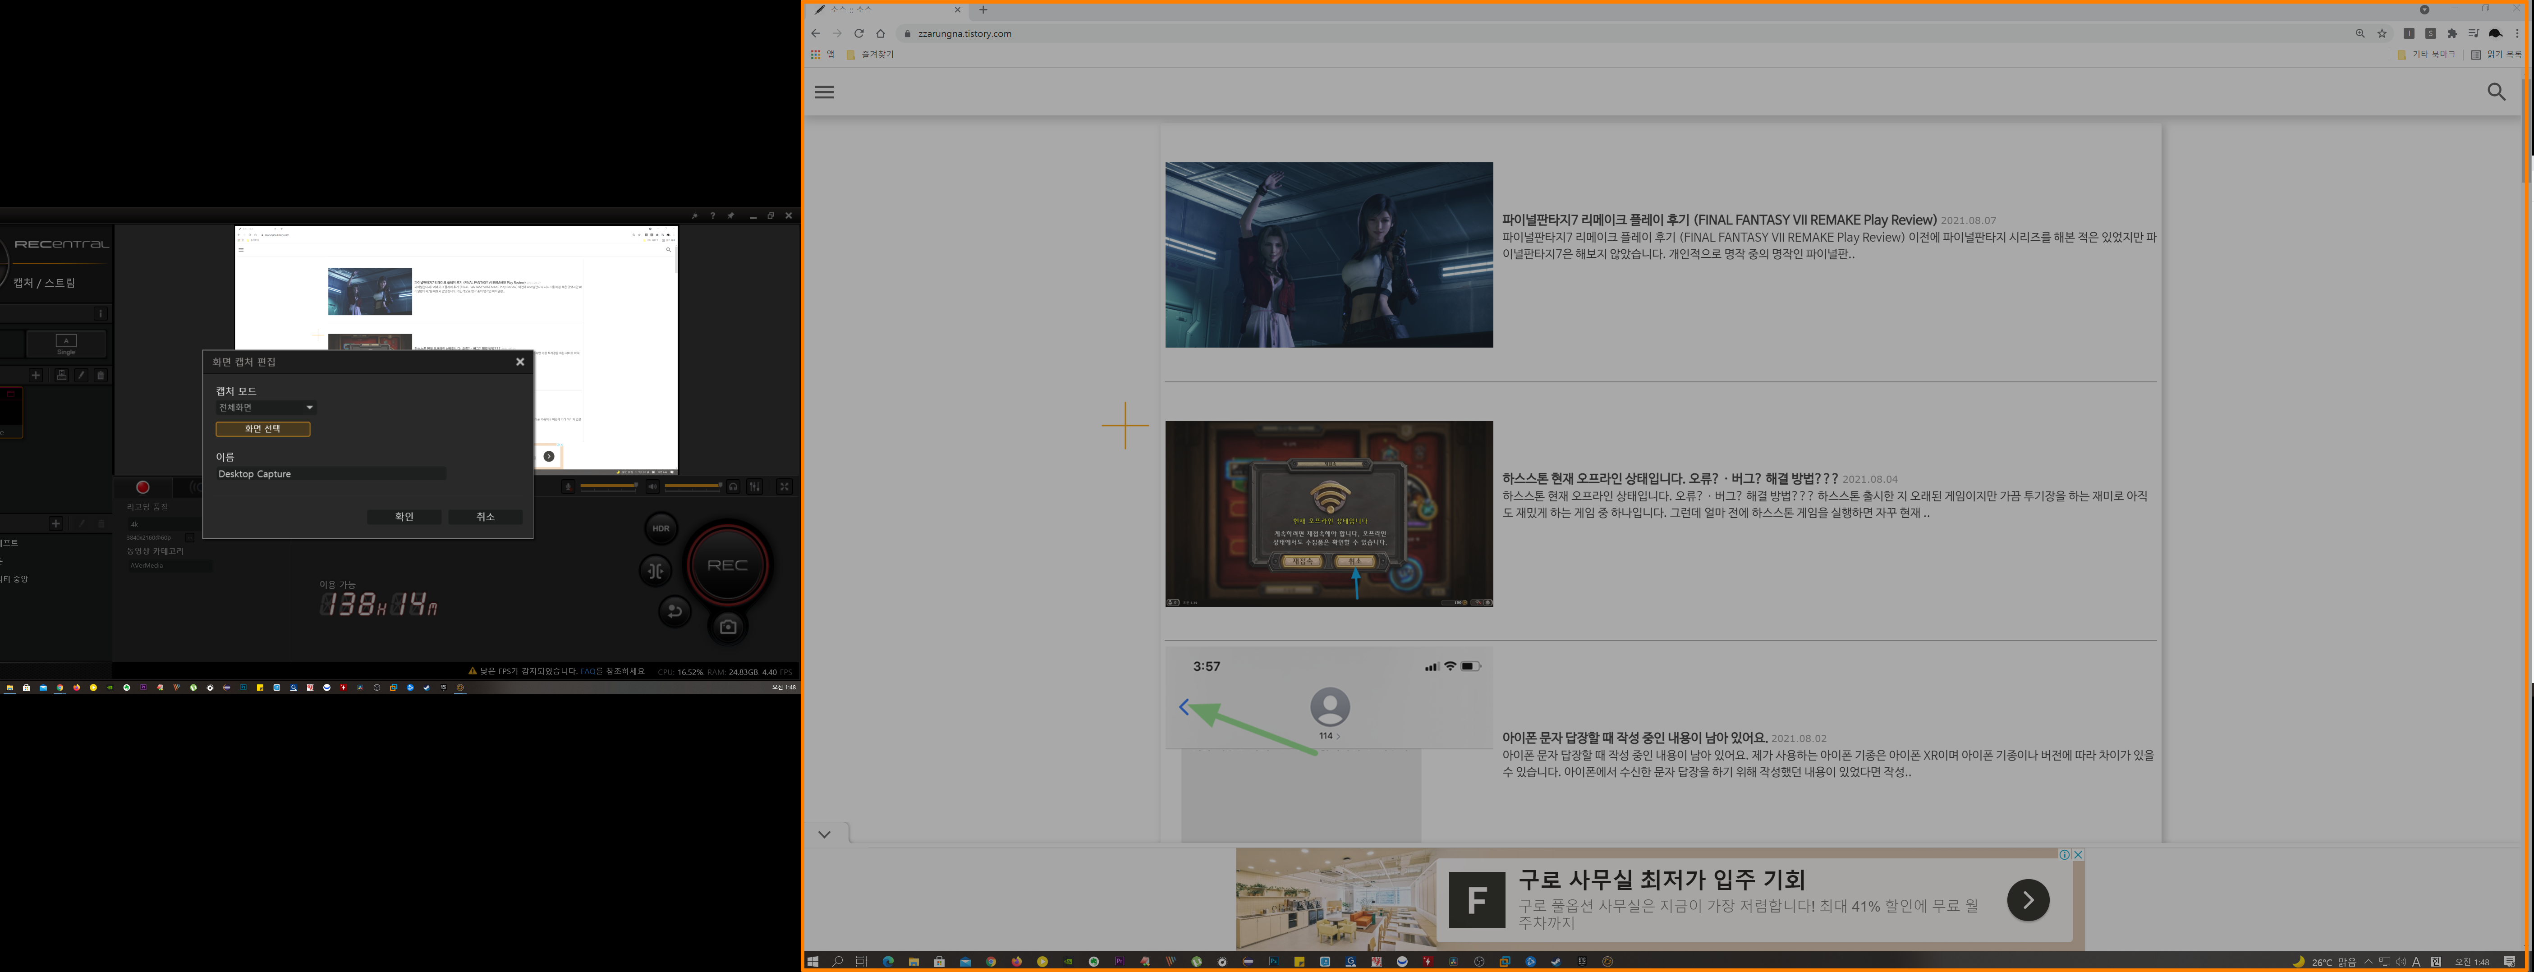Click the 화면 선택 button
Image resolution: width=2534 pixels, height=972 pixels.
pyautogui.click(x=263, y=429)
